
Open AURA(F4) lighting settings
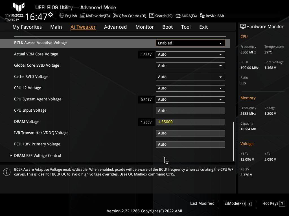[x=186, y=16]
